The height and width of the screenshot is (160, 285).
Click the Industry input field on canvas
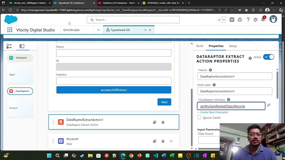pyautogui.click(x=114, y=81)
